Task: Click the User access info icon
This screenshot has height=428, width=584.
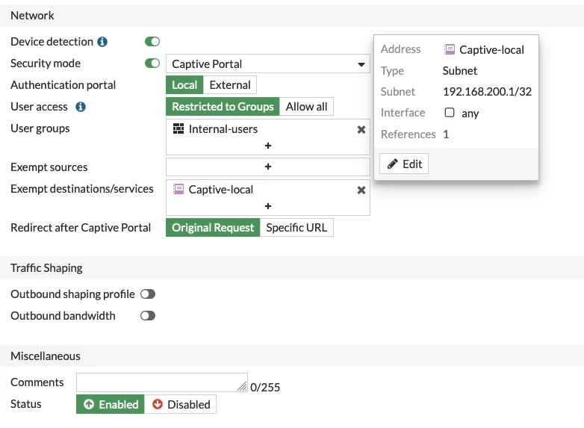Action: click(x=81, y=107)
